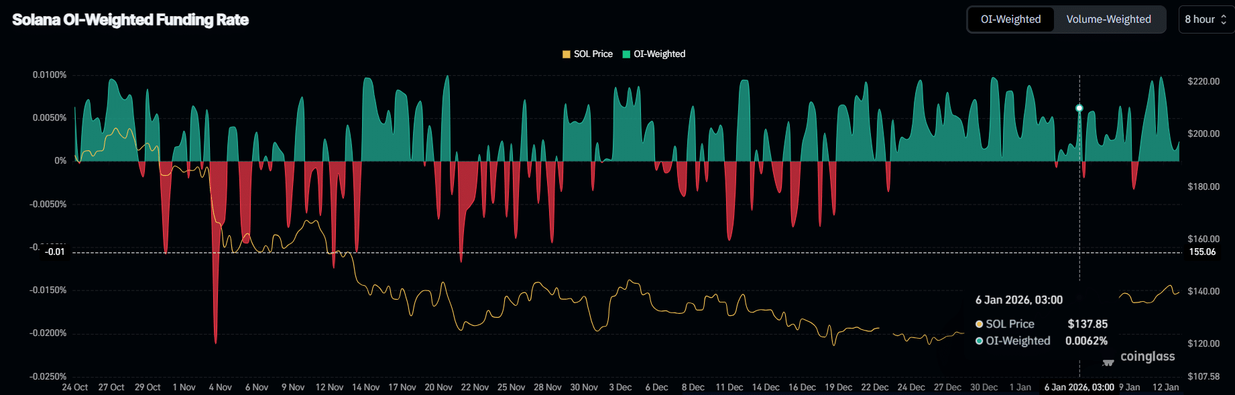The width and height of the screenshot is (1235, 395).
Task: Click the 6 Jan 2026, 03:00 axis label
Action: [x=1079, y=387]
